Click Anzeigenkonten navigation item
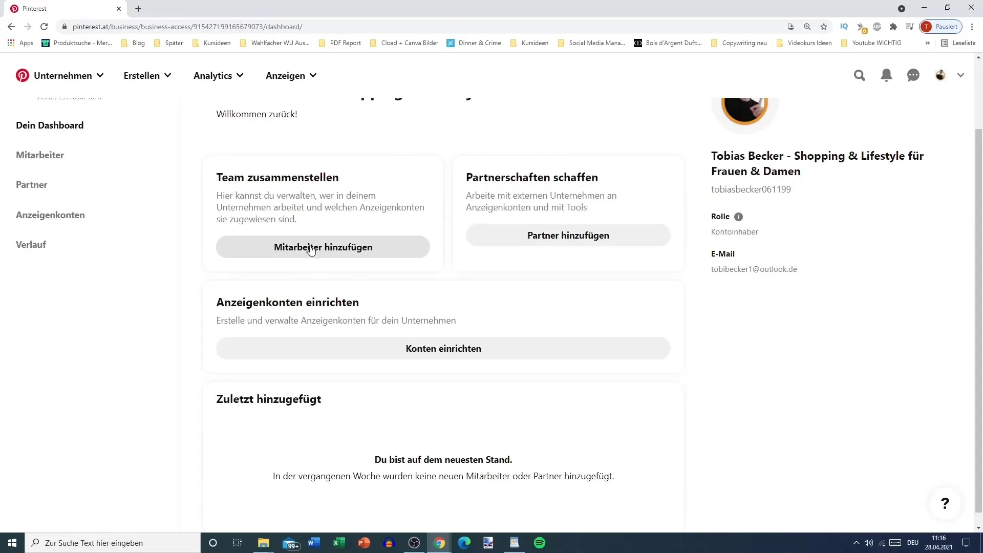983x553 pixels. (x=50, y=214)
